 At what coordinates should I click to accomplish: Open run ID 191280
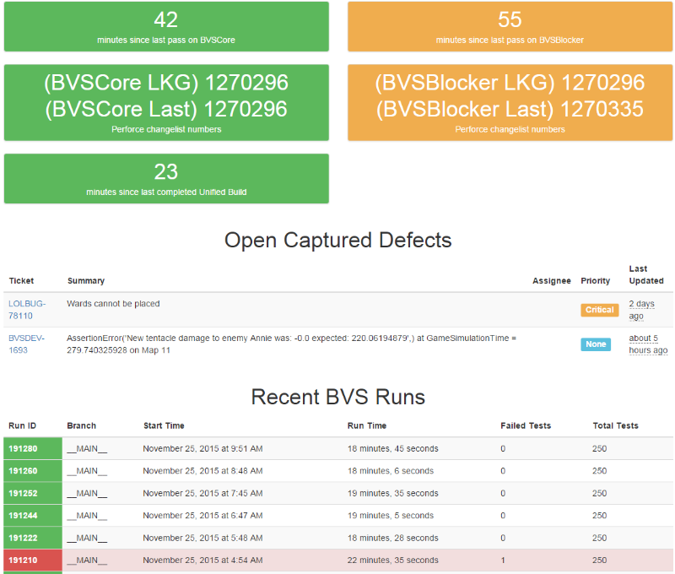(x=23, y=449)
